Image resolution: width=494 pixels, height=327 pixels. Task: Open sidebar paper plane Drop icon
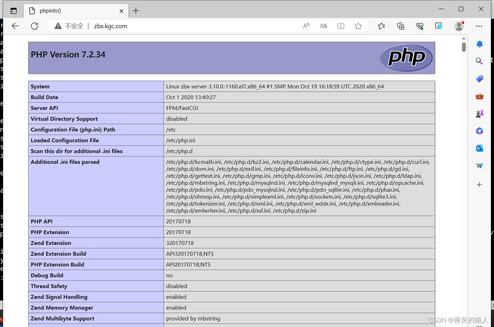[x=479, y=166]
